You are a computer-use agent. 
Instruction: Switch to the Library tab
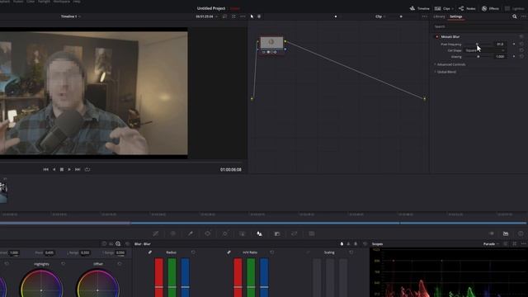pyautogui.click(x=439, y=16)
